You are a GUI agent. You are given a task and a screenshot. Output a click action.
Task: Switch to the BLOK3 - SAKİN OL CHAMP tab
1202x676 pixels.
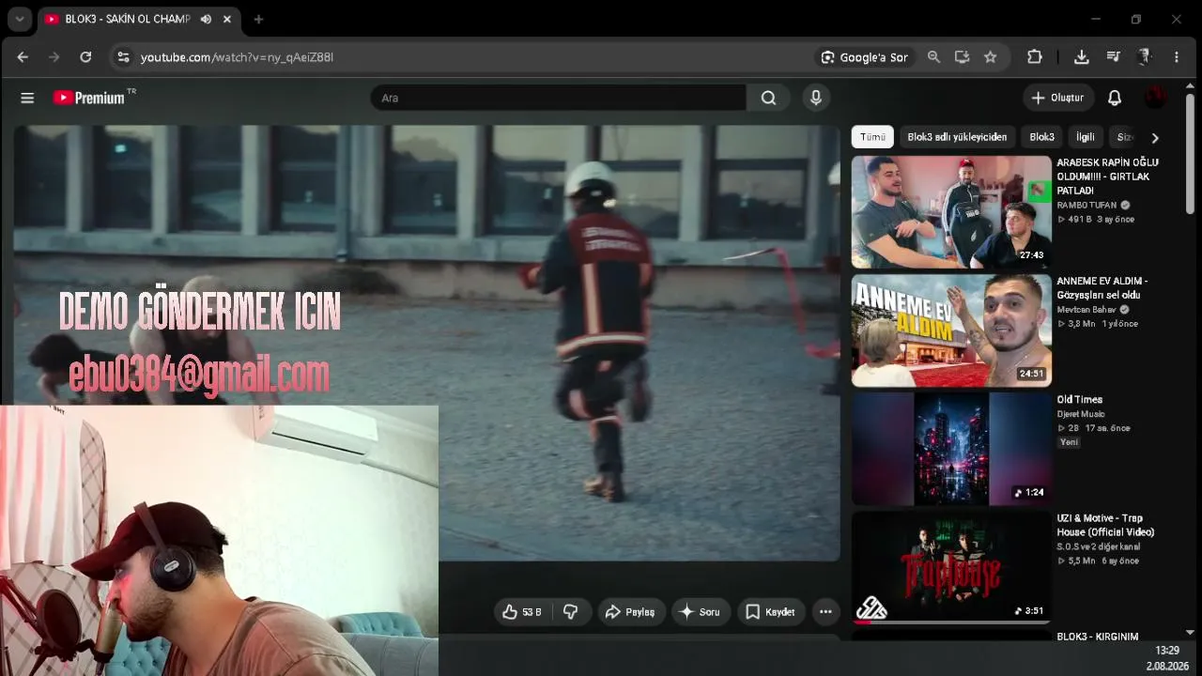point(126,19)
